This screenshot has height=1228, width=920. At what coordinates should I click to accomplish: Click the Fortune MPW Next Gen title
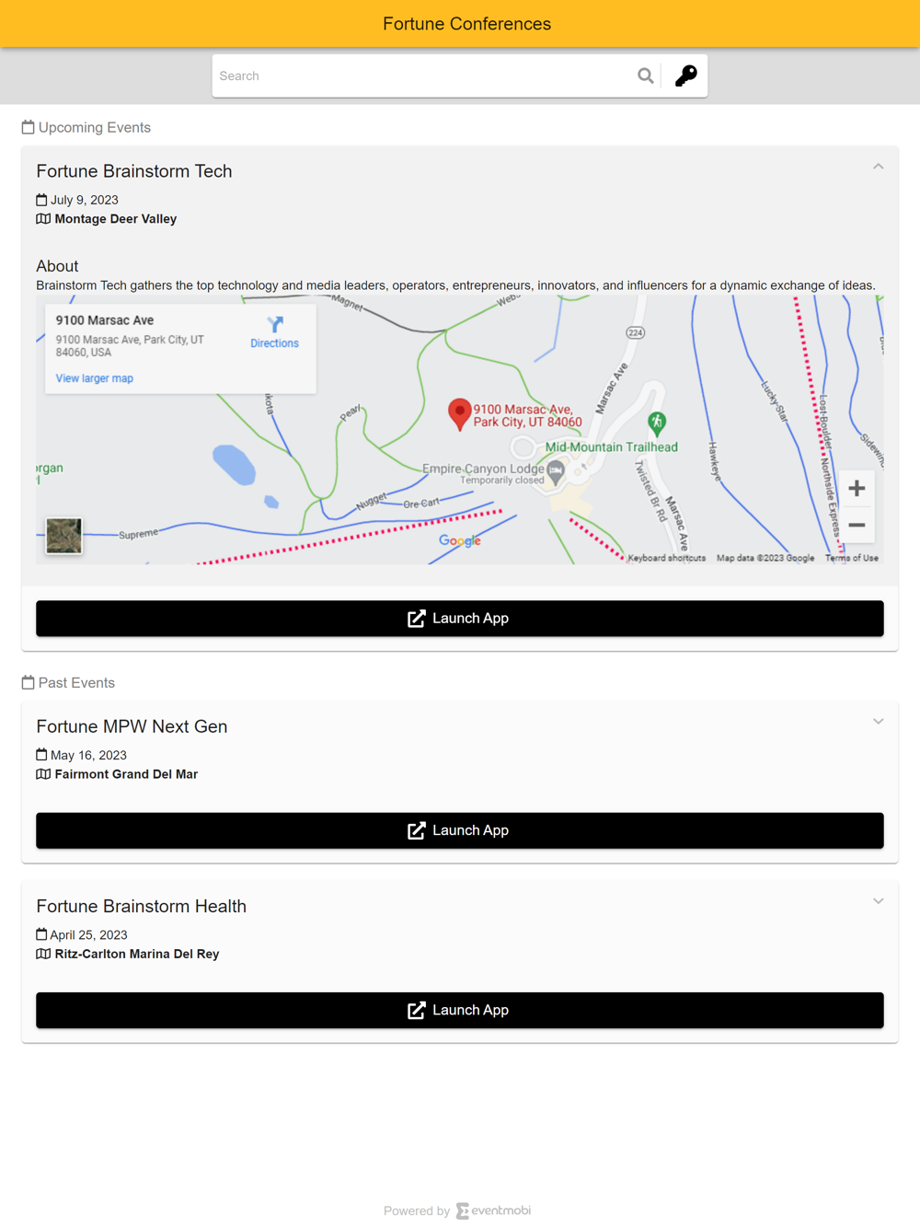[132, 726]
